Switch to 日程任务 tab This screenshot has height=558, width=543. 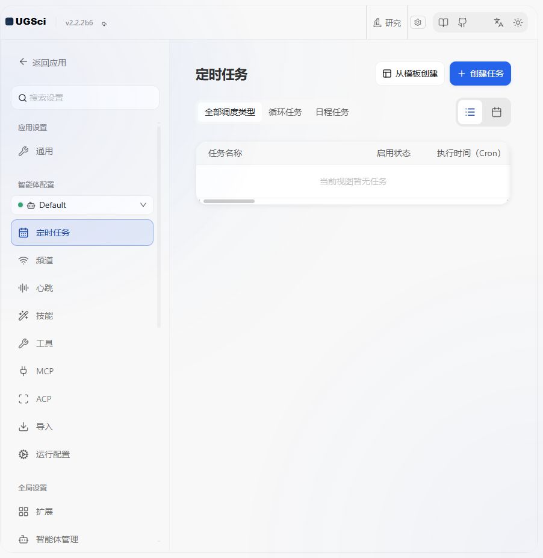pyautogui.click(x=332, y=112)
